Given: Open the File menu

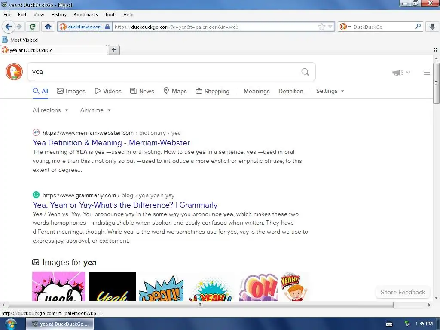Looking at the screenshot, I should click(x=7, y=15).
